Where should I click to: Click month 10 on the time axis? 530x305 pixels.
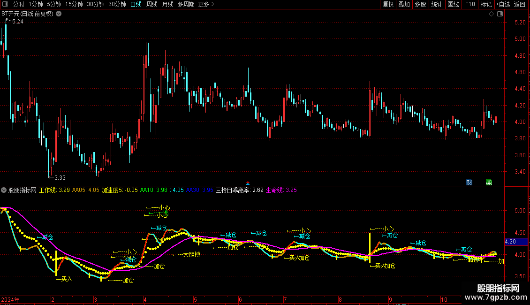click(x=444, y=299)
